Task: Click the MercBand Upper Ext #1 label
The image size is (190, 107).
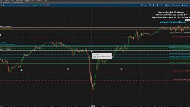Action: [181, 37]
